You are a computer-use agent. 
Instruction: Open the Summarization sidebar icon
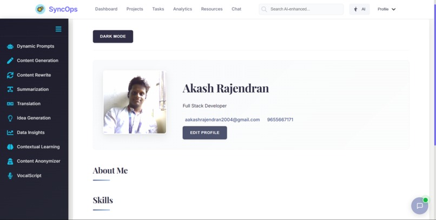(x=10, y=89)
